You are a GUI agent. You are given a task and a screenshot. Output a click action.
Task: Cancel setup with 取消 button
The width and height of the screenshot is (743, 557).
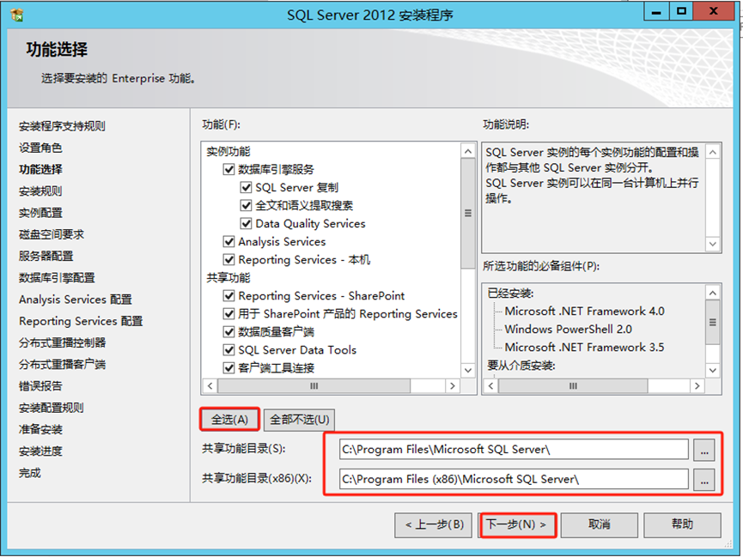600,524
